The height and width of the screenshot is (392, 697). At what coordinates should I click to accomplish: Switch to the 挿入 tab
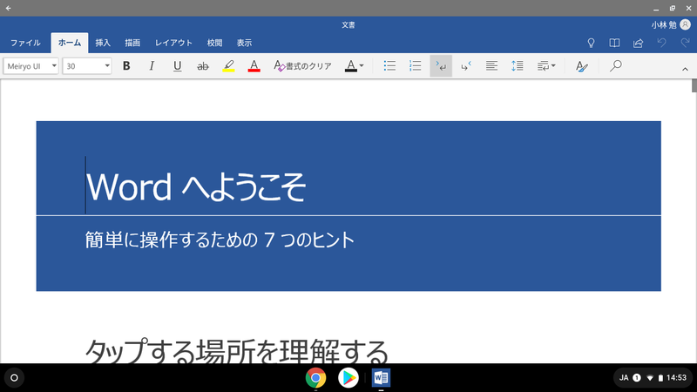click(x=103, y=43)
